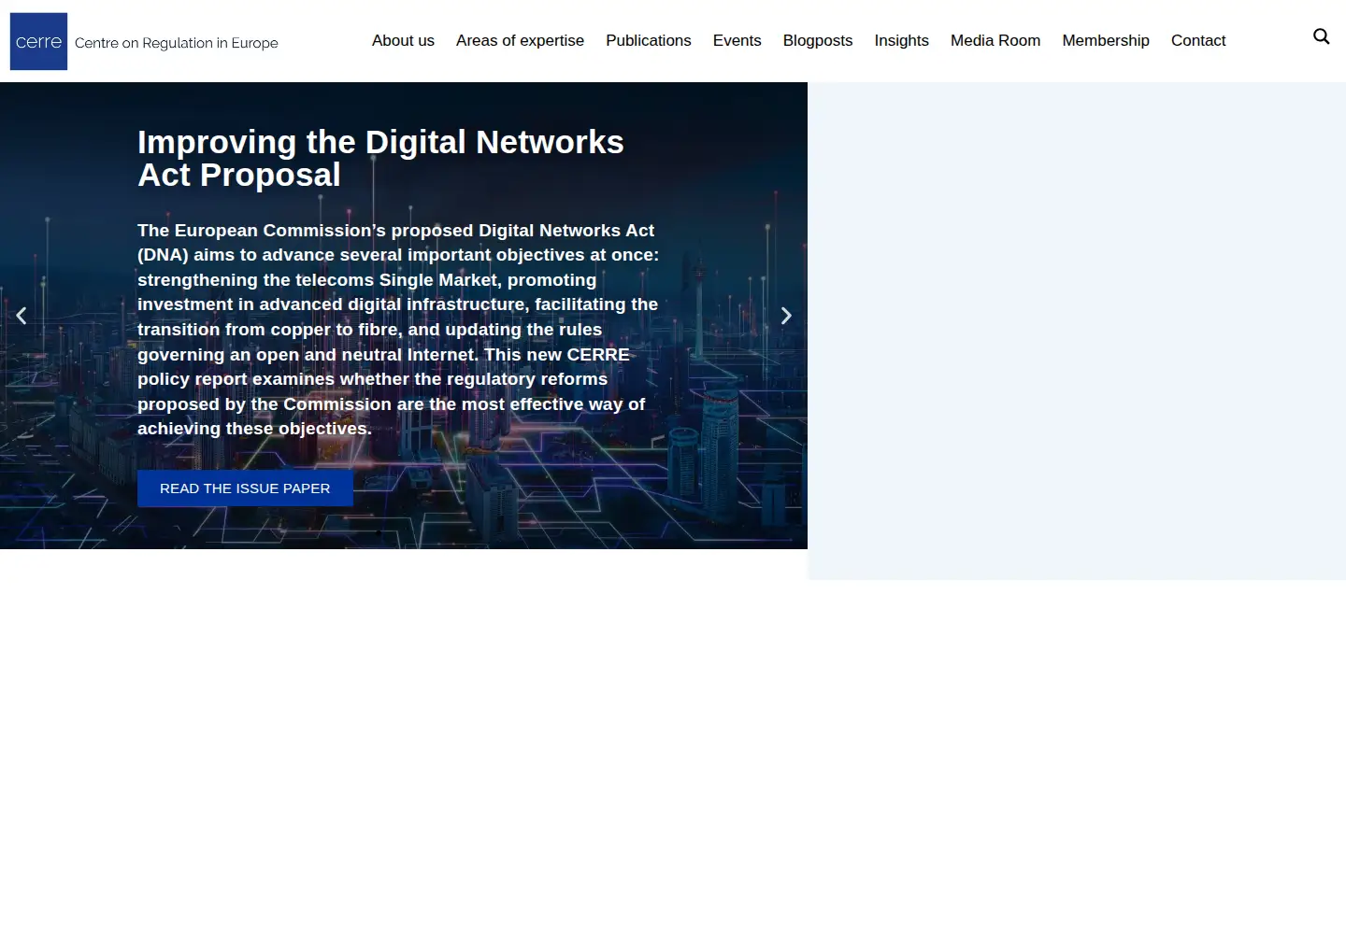Click Read the Issue Paper button
Viewport: 1346px width, 934px height.
pos(245,488)
